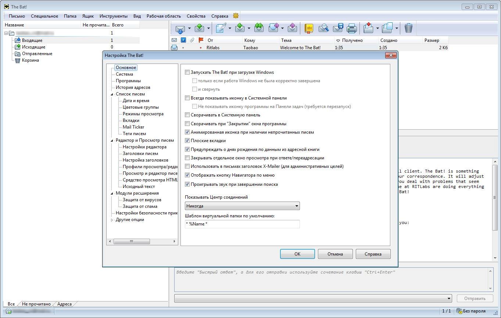Toggle Сворачивать при "Закрытии" окна программы
The image size is (501, 318).
pos(187,124)
